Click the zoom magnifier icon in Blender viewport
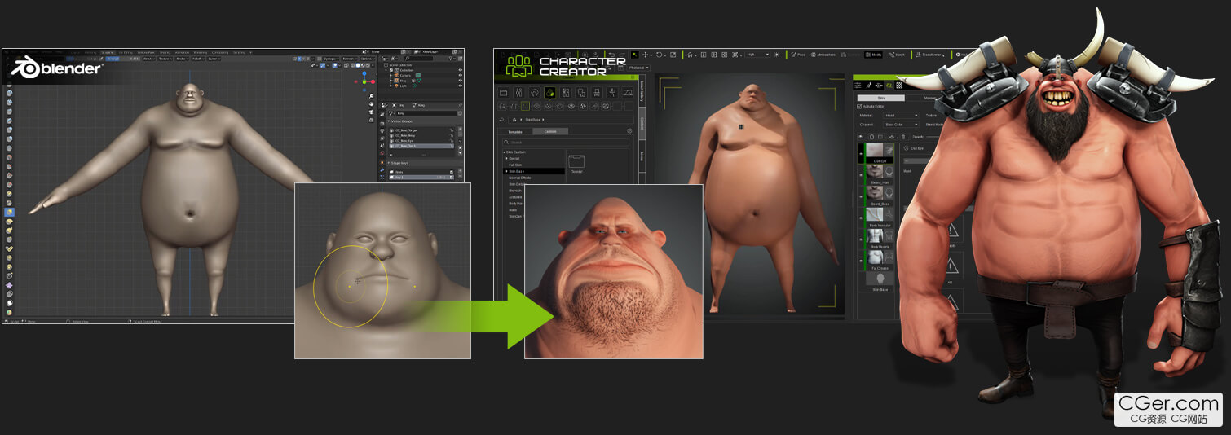 pos(372,96)
